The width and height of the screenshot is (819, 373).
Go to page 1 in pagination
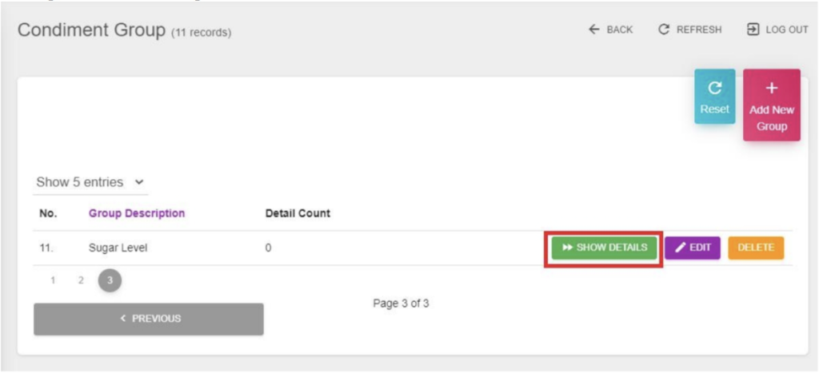coord(53,280)
